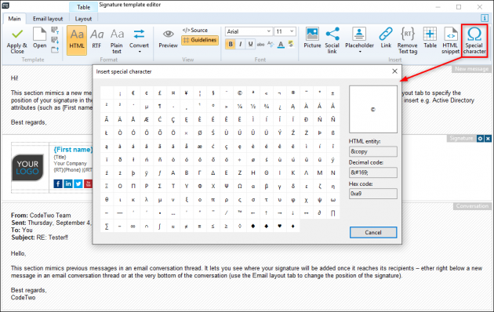Image resolution: width=494 pixels, height=312 pixels.
Task: Insert a Social link
Action: tap(332, 40)
